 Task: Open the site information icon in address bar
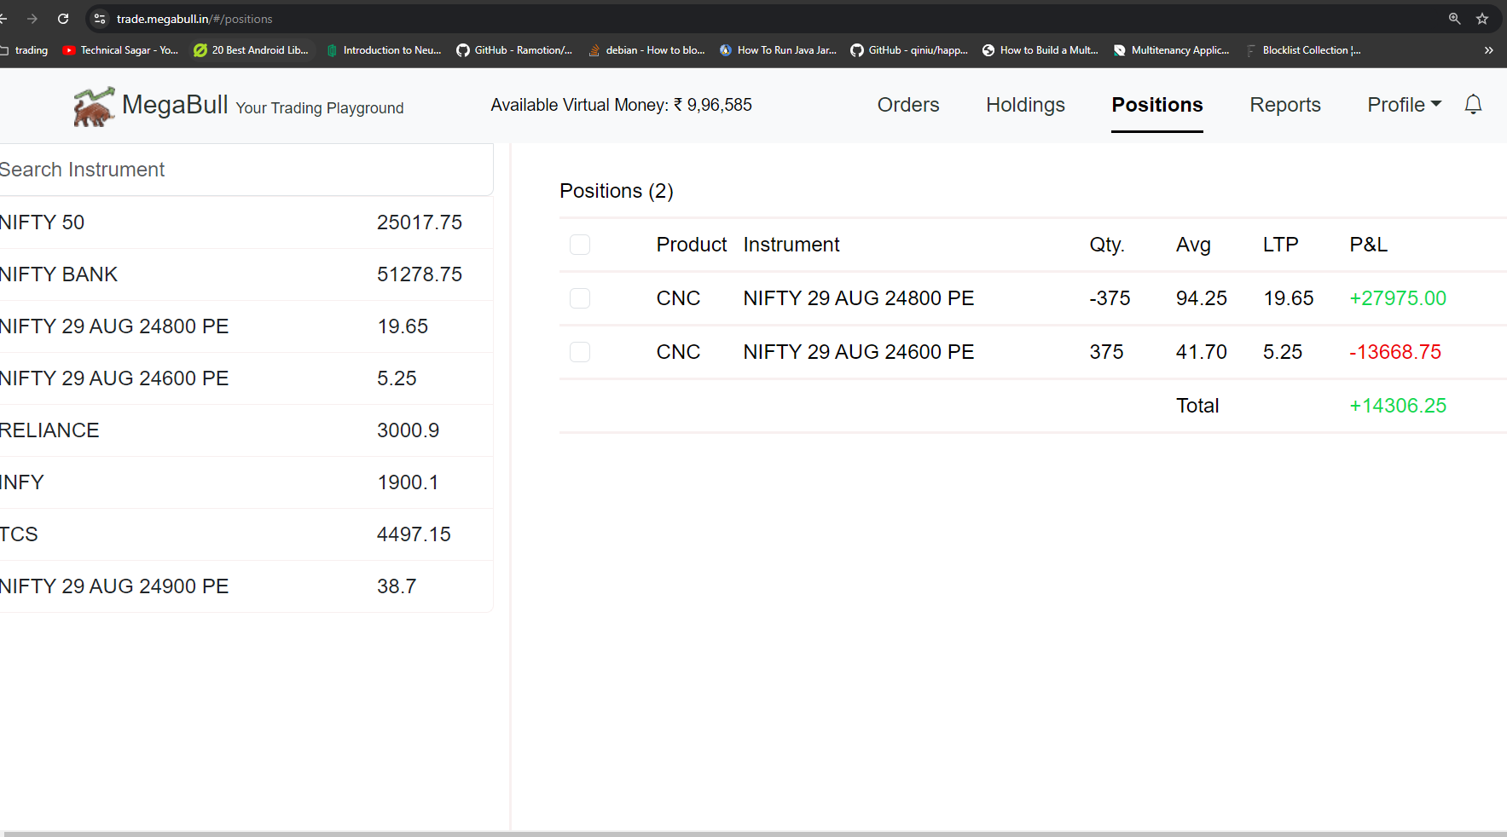[100, 18]
